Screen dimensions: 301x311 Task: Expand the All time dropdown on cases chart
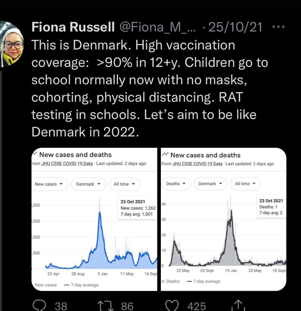pyautogui.click(x=124, y=184)
